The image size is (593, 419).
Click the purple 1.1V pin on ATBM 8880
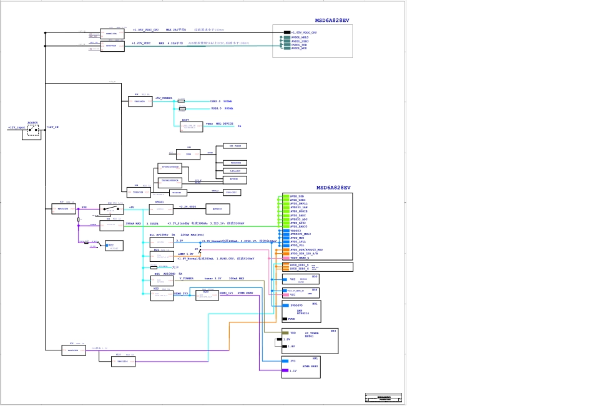285,370
